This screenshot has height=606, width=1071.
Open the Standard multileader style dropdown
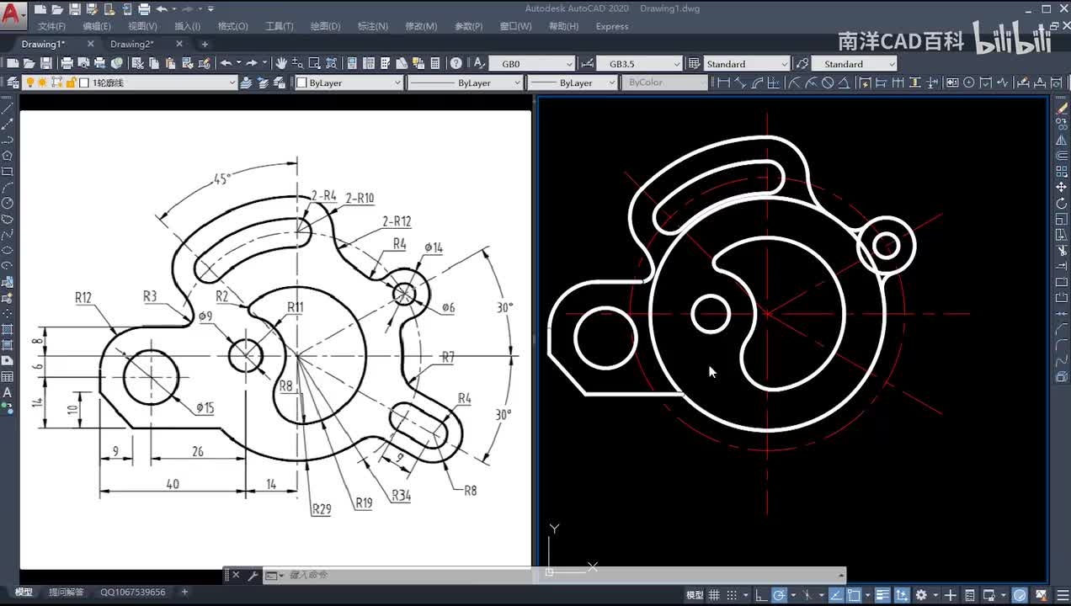pyautogui.click(x=855, y=64)
